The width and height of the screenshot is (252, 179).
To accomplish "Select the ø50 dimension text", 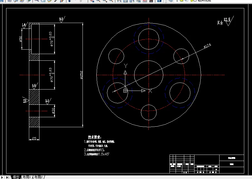I will tap(21, 39).
